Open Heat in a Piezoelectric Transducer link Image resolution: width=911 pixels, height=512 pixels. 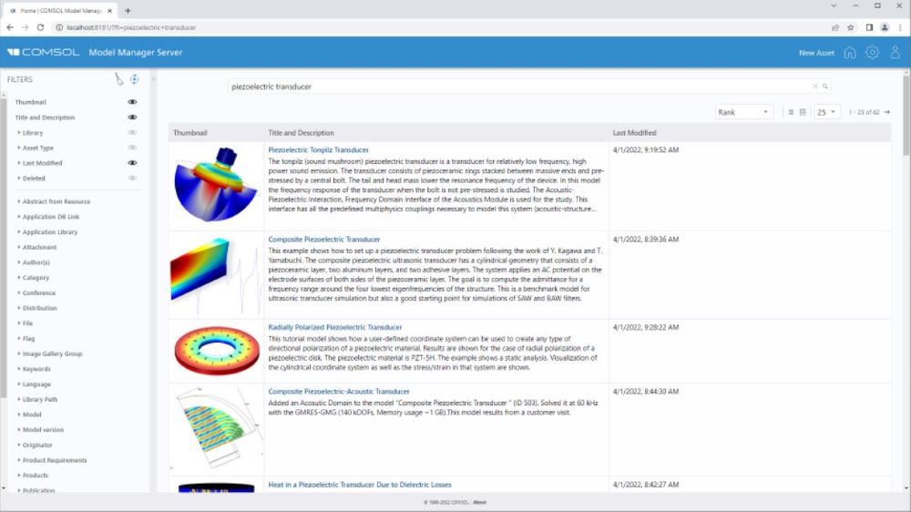coord(360,484)
